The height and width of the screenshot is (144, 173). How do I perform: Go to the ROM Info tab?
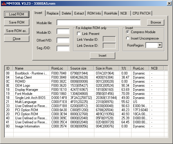[94, 13]
